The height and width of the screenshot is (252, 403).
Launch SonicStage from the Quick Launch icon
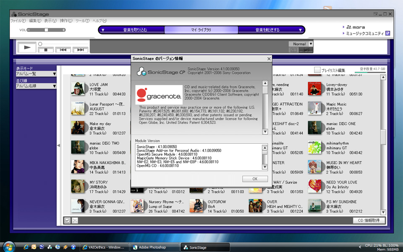point(50,247)
